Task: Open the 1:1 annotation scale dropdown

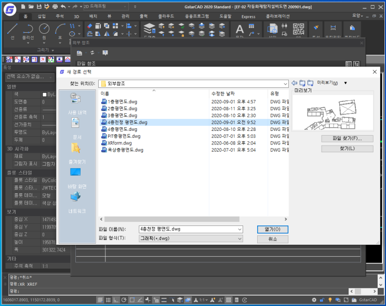Action: (x=203, y=300)
